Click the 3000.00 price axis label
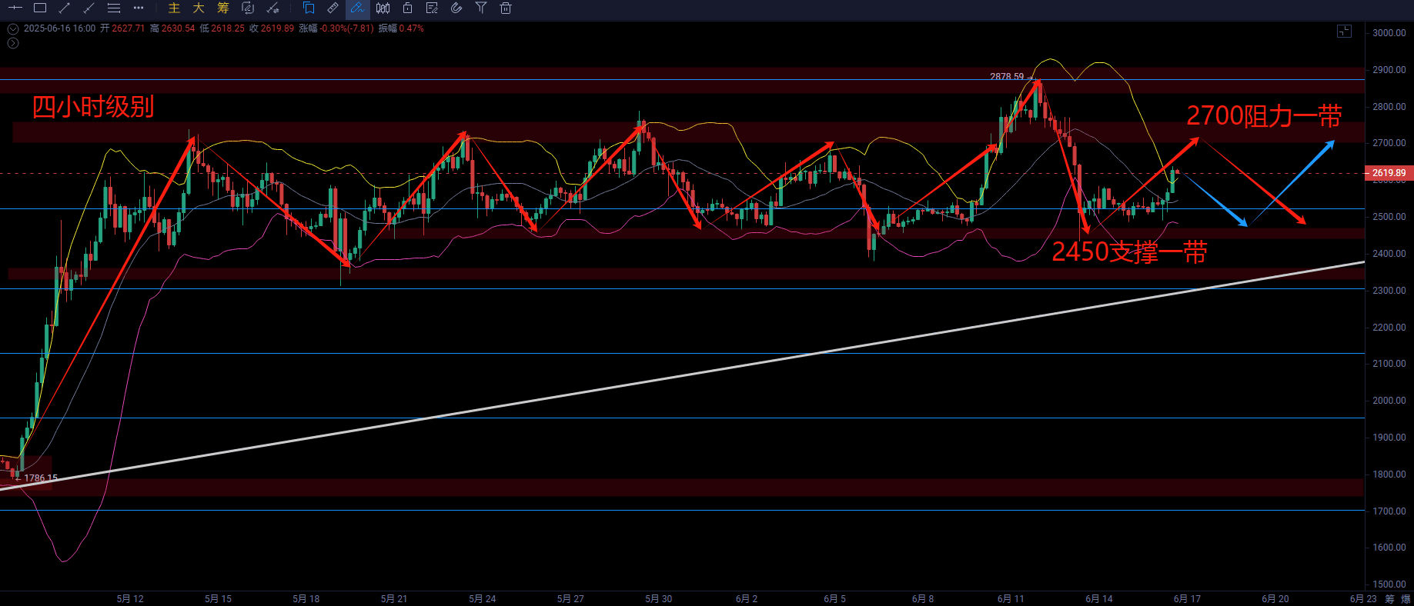Viewport: 1414px width, 606px height. 1389,33
